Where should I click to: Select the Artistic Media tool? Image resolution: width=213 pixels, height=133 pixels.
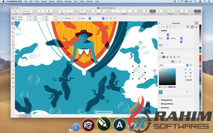13,45
